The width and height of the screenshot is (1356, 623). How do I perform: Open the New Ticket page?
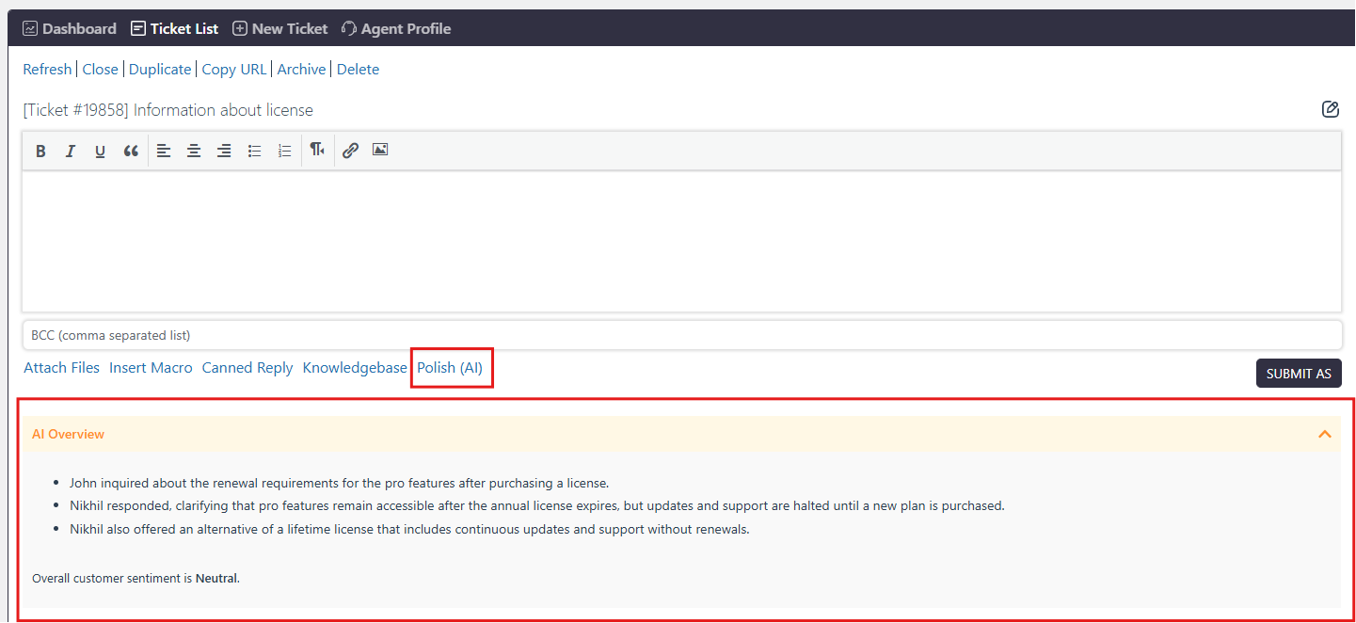280,29
